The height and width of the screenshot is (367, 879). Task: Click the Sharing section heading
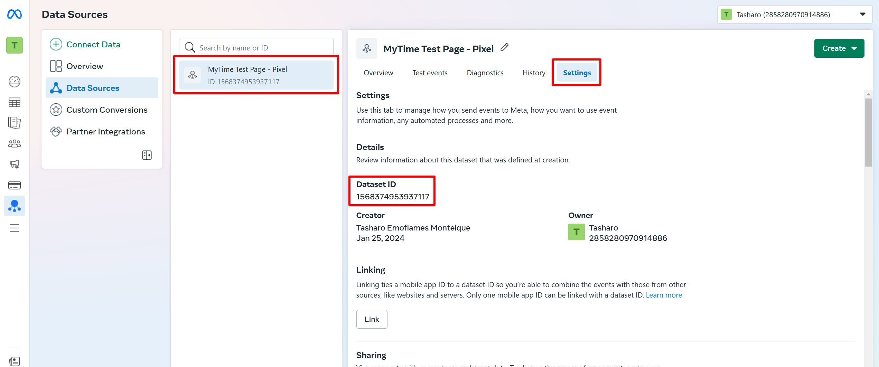point(371,355)
